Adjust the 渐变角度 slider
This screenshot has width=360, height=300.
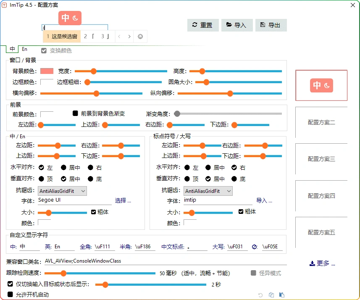[x=177, y=113]
